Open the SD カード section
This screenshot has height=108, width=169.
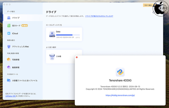click(23, 26)
